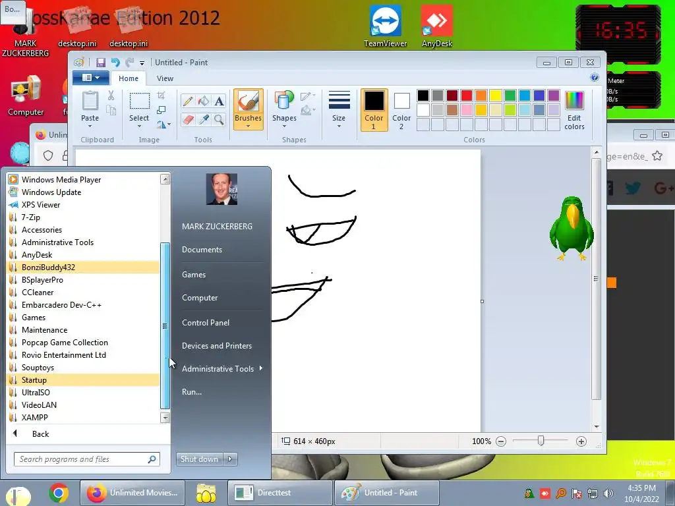Screen dimensions: 675x506
Task: Open the XAMPP program folder
Action: tap(84, 417)
